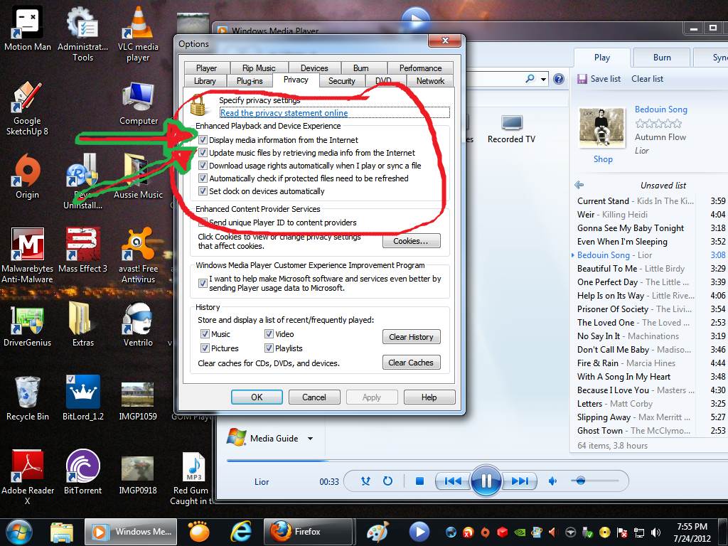
Task: Go to previous track in player
Action: tap(452, 481)
